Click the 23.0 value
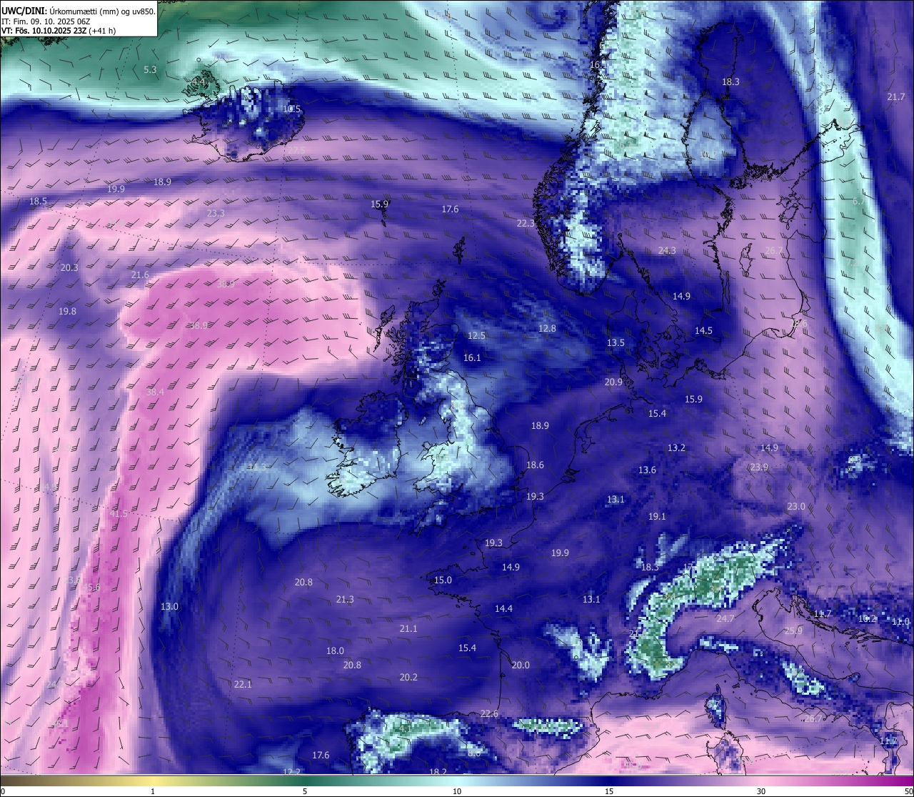The height and width of the screenshot is (797, 914). pyautogui.click(x=796, y=506)
